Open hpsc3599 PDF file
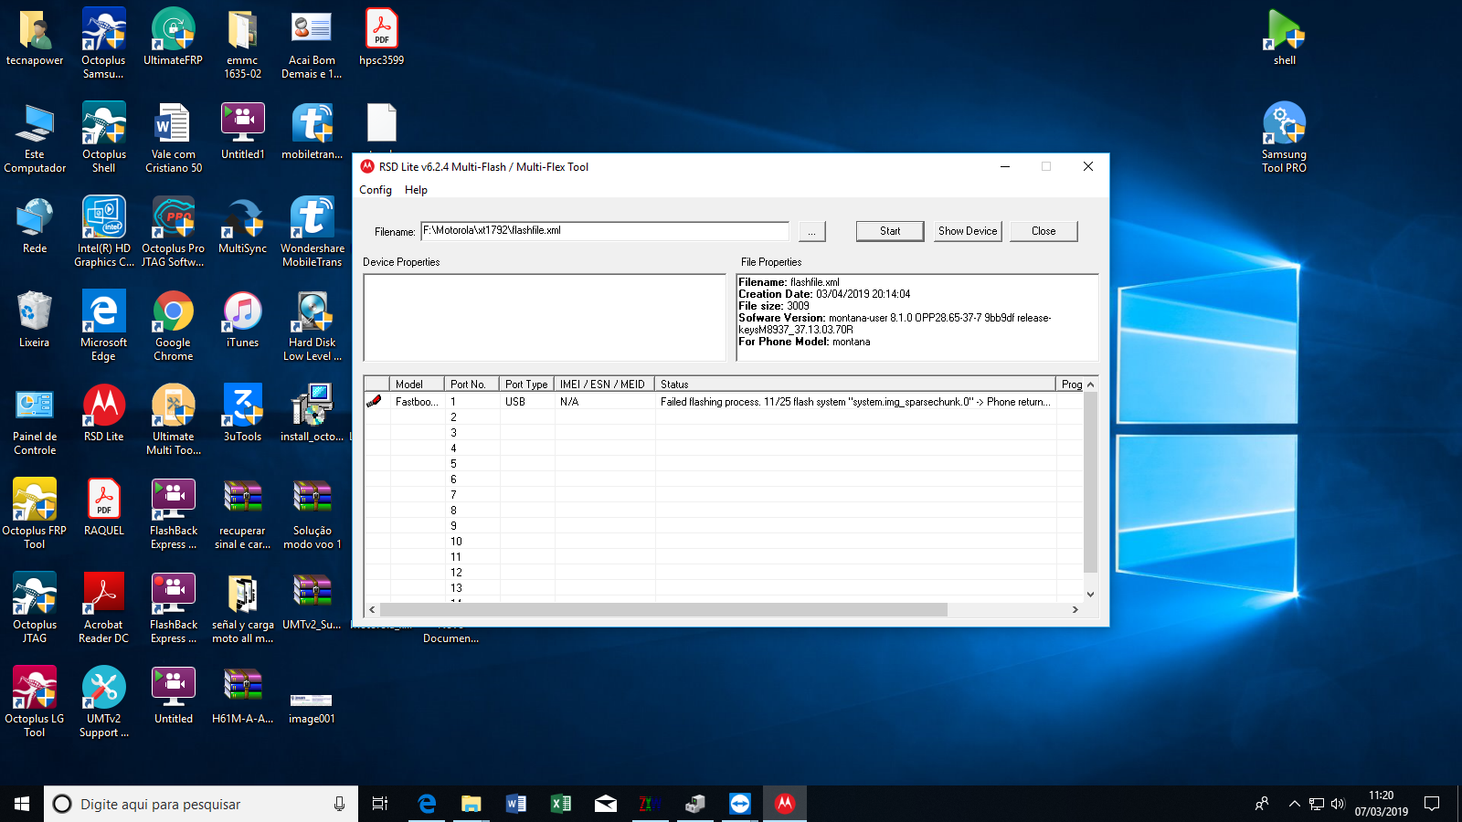1462x822 pixels. tap(381, 37)
